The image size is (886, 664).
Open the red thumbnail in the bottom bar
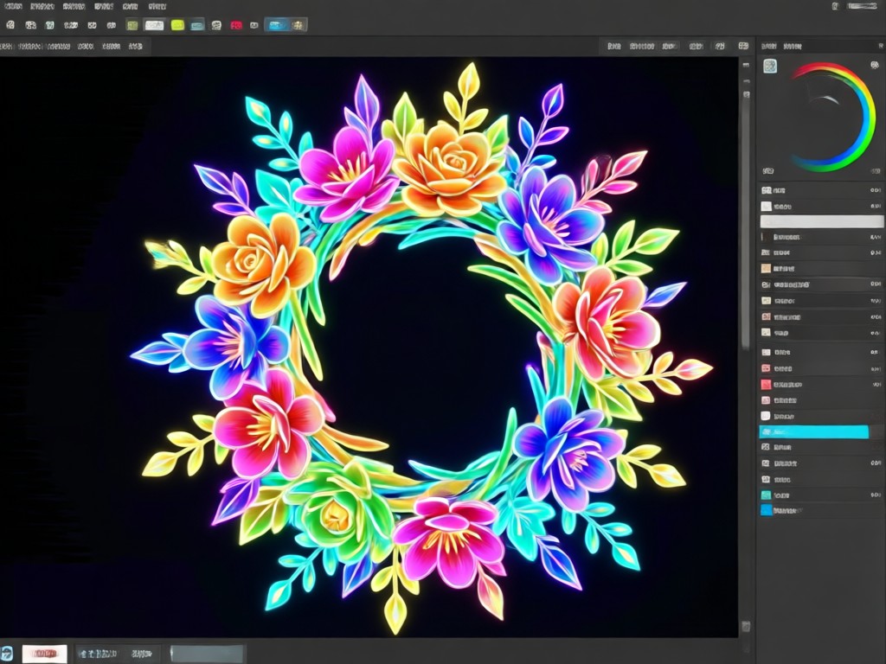45,654
